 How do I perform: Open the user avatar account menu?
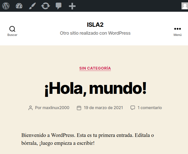click(185, 6)
